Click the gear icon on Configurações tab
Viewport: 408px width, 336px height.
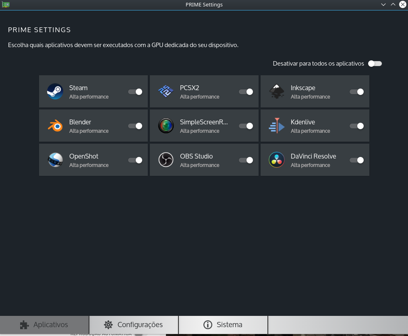tap(108, 325)
